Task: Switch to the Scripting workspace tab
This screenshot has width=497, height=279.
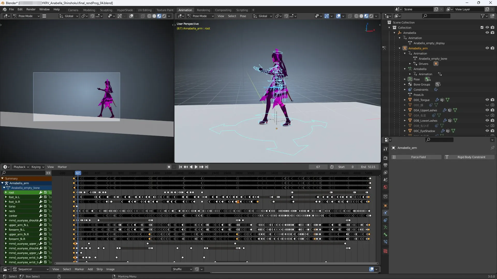Action: (x=242, y=10)
